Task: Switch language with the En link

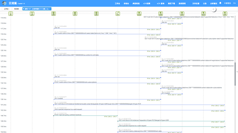Action: point(234,3)
